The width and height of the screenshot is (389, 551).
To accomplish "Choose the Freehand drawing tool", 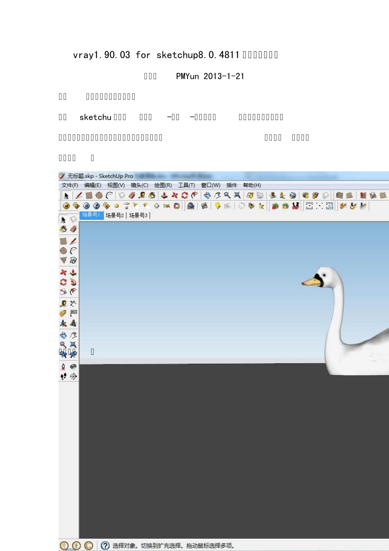I will tap(73, 260).
